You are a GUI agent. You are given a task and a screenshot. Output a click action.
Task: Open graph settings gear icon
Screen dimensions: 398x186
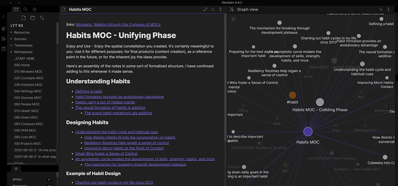(233, 19)
